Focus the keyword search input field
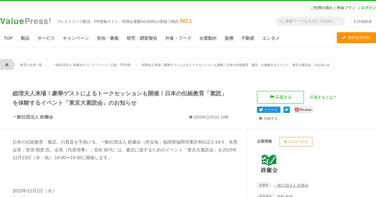The height and width of the screenshot is (197, 376). 310,21
